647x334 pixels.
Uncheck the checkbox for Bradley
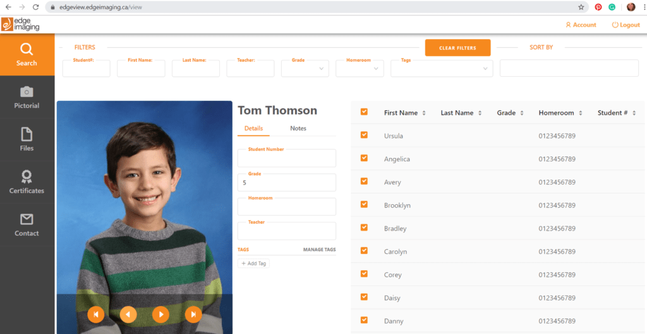click(364, 227)
